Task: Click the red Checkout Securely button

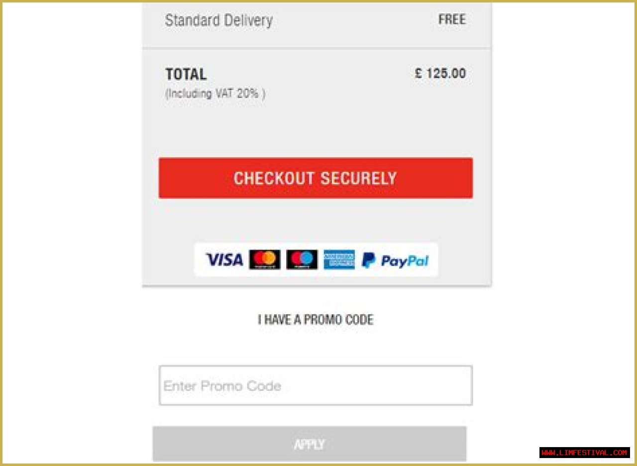Action: point(316,178)
